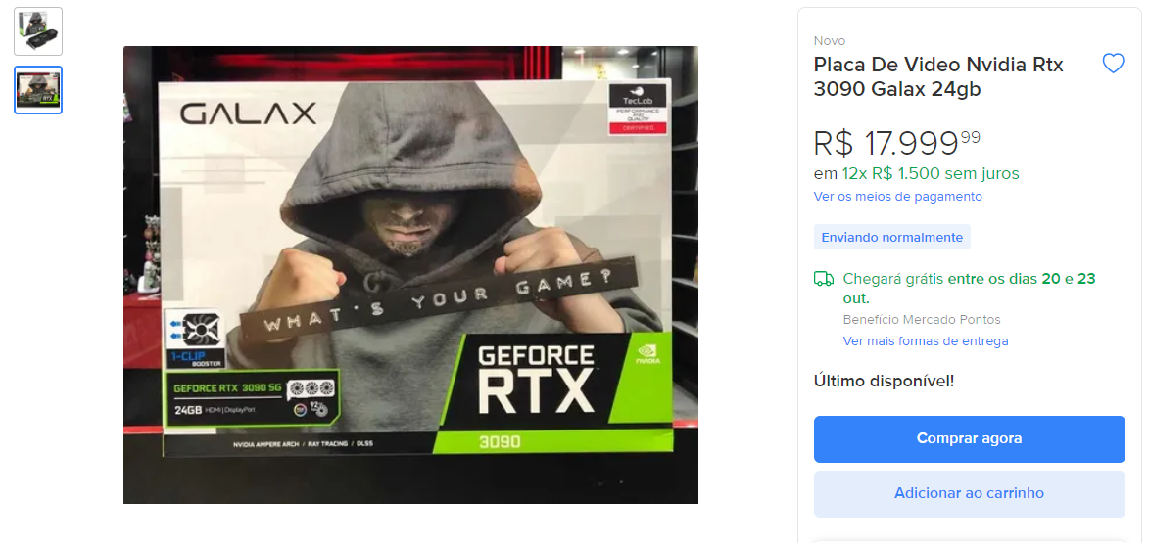Click the Chegará grátis delivery estimate text
Image resolution: width=1149 pixels, height=543 pixels.
point(969,289)
